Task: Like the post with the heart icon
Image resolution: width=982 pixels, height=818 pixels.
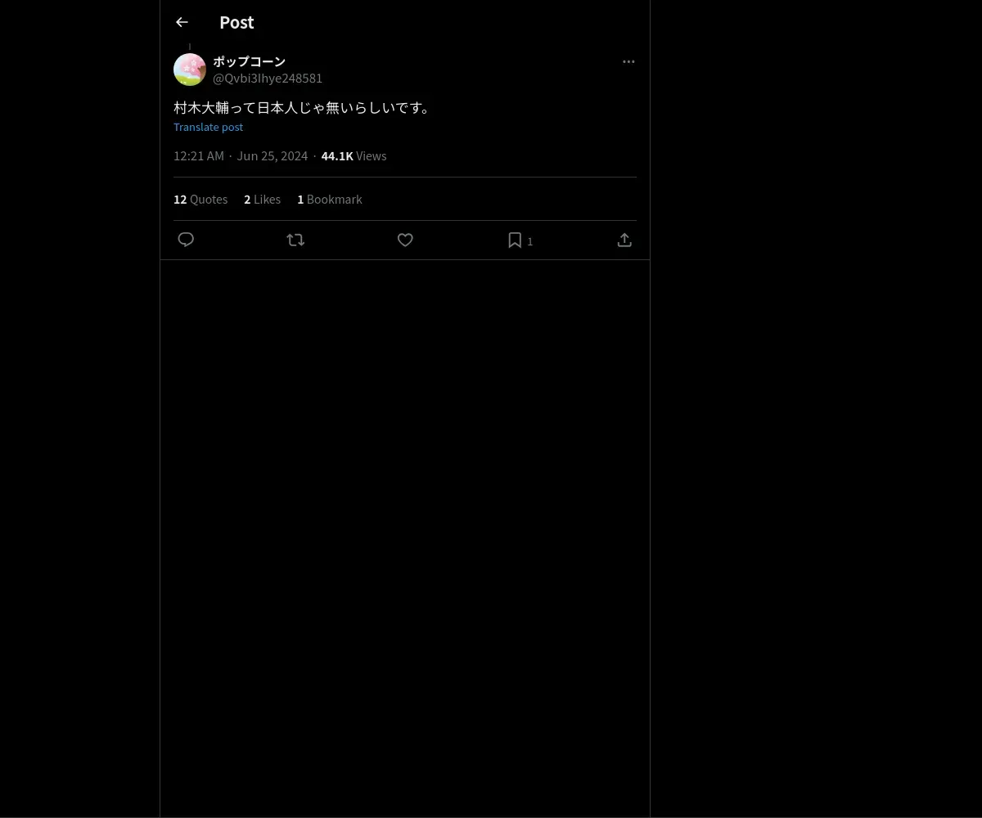Action: coord(405,240)
